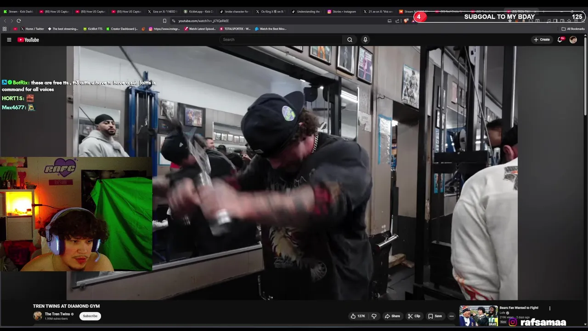Screen dimensions: 588x331
Task: Go forward with the browser forward arrow
Action: pyautogui.click(x=11, y=21)
